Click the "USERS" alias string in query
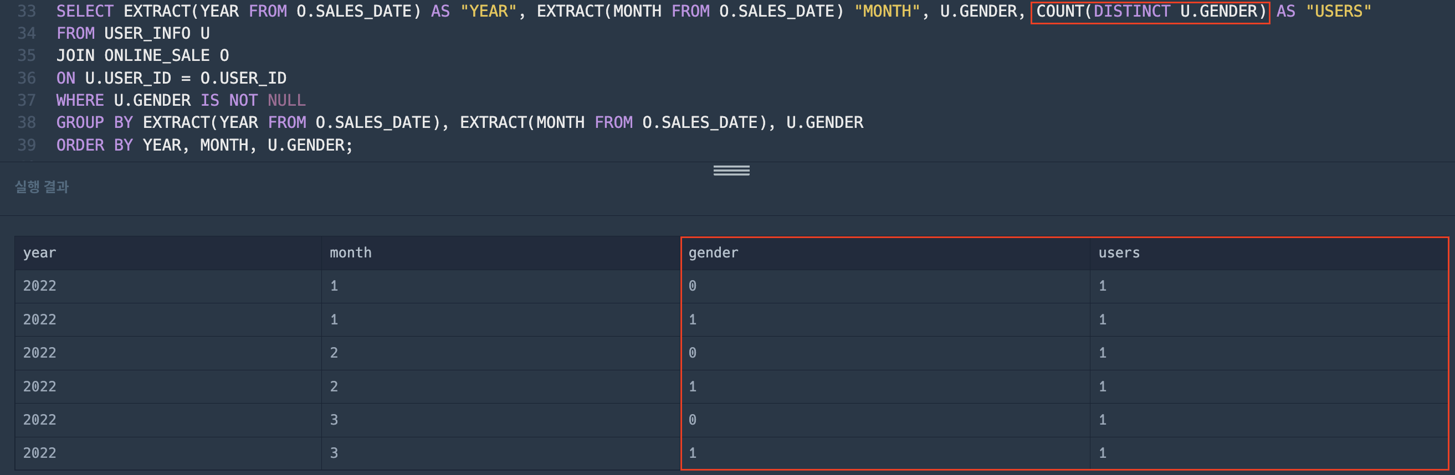The image size is (1455, 475). [x=1338, y=11]
